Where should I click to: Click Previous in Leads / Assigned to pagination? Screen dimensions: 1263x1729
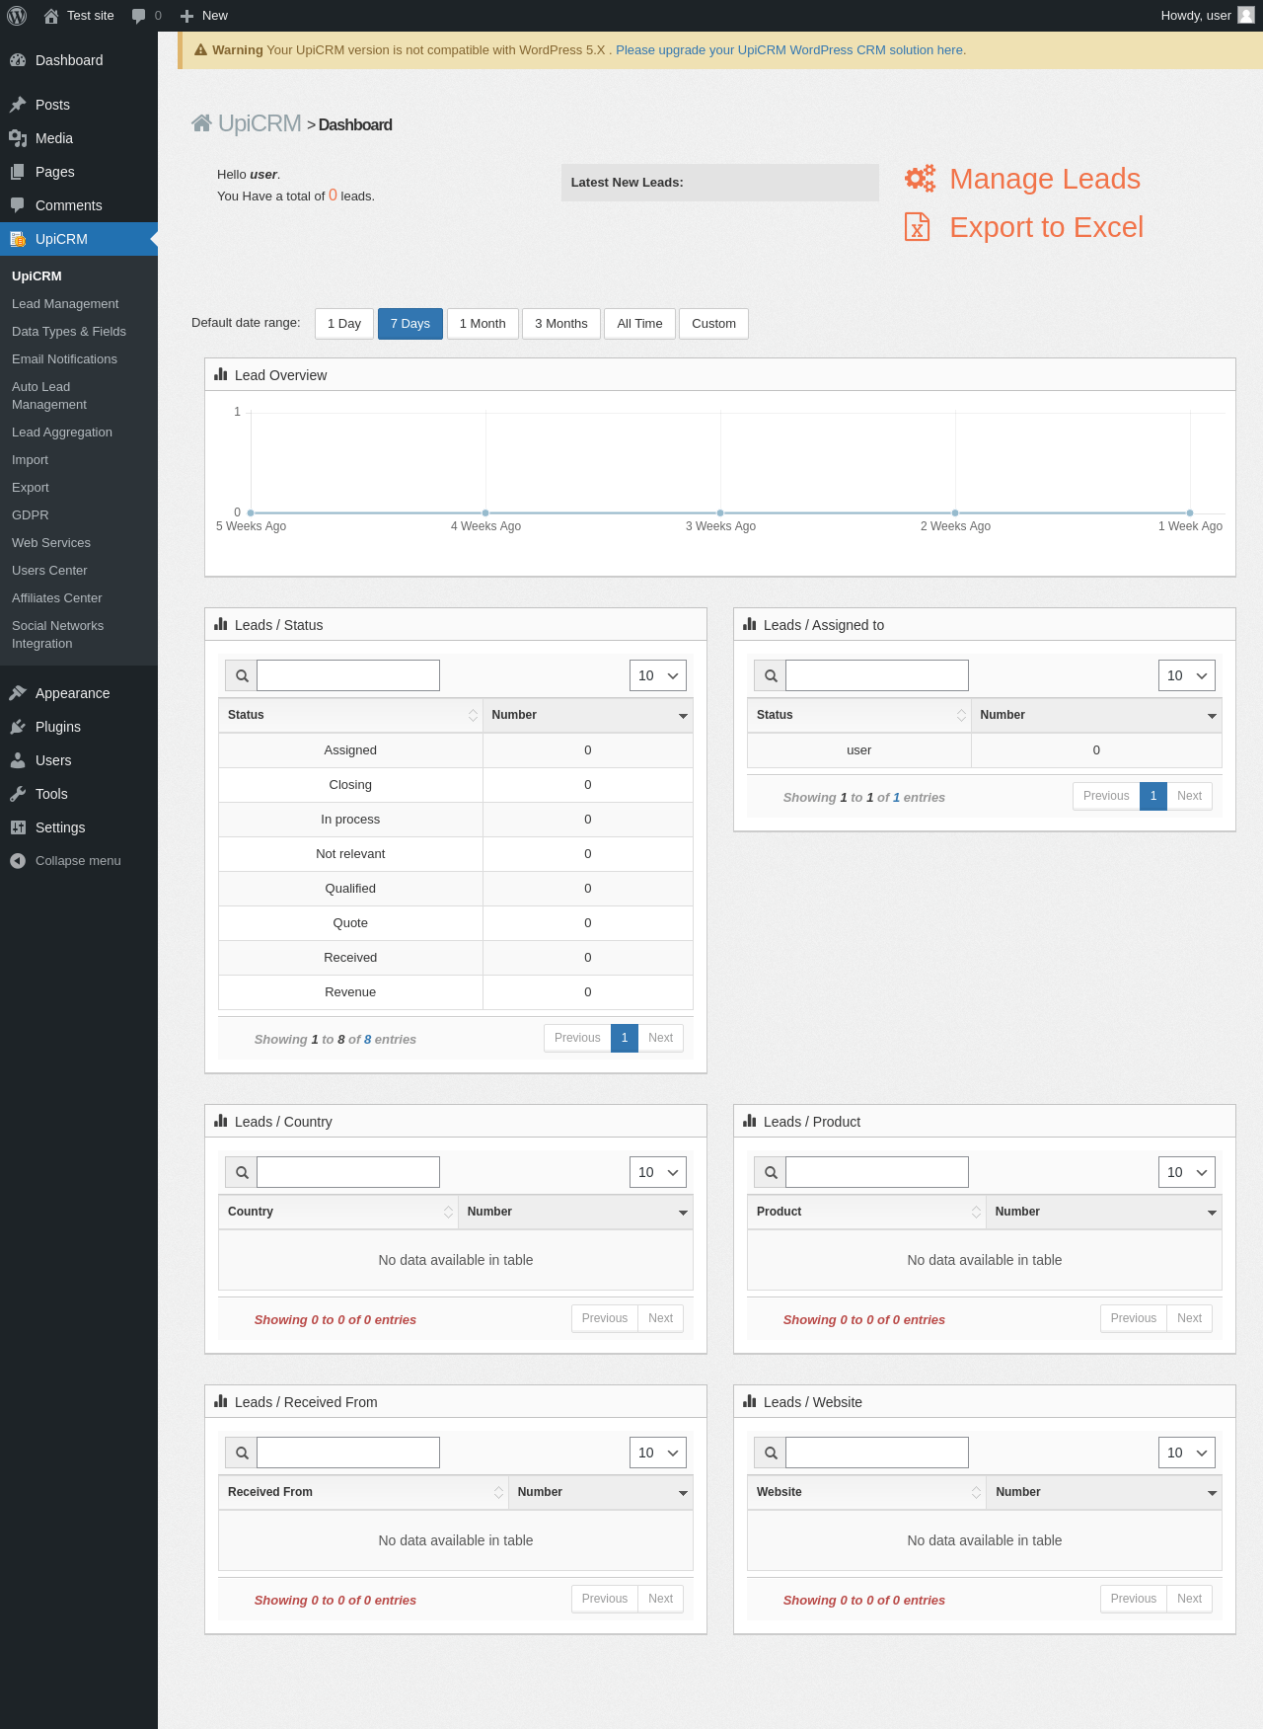click(x=1106, y=796)
